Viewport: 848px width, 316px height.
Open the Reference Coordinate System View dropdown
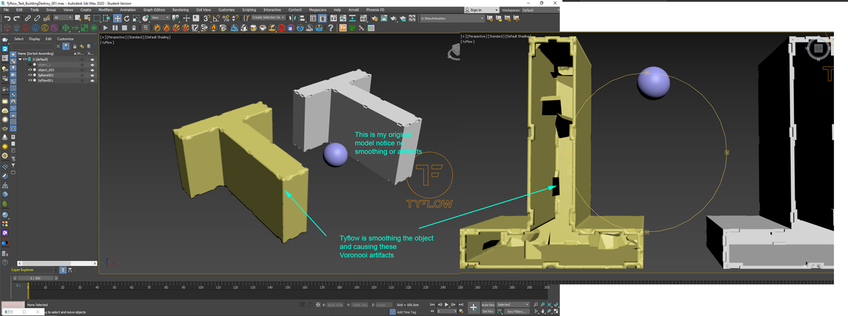160,18
